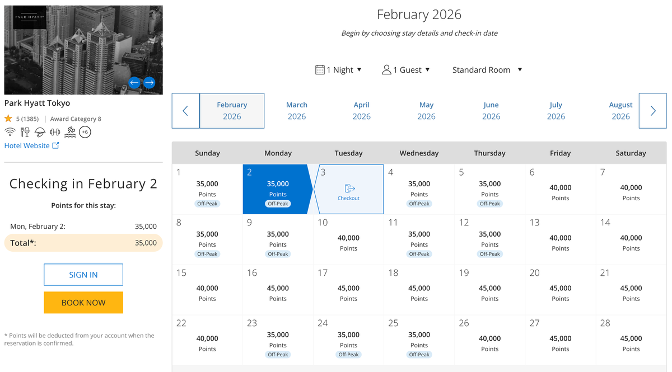Click the Award Category 8 label
The width and height of the screenshot is (672, 372).
[x=76, y=119]
